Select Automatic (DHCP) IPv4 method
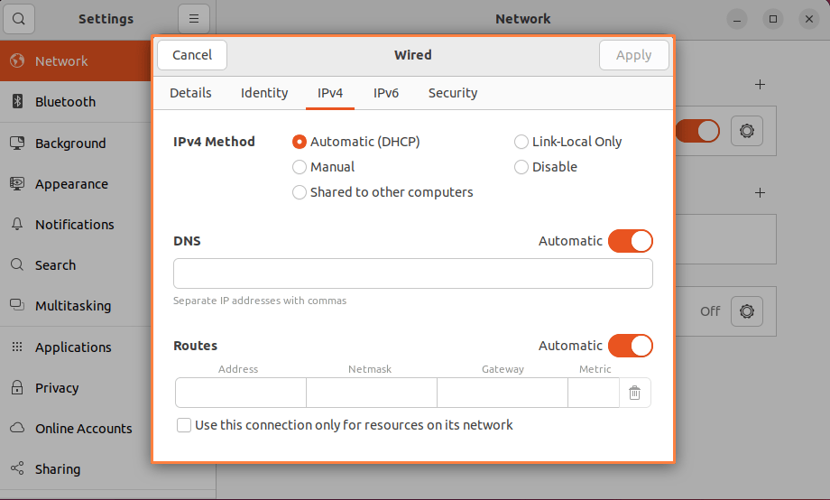This screenshot has height=500, width=830. [356, 142]
